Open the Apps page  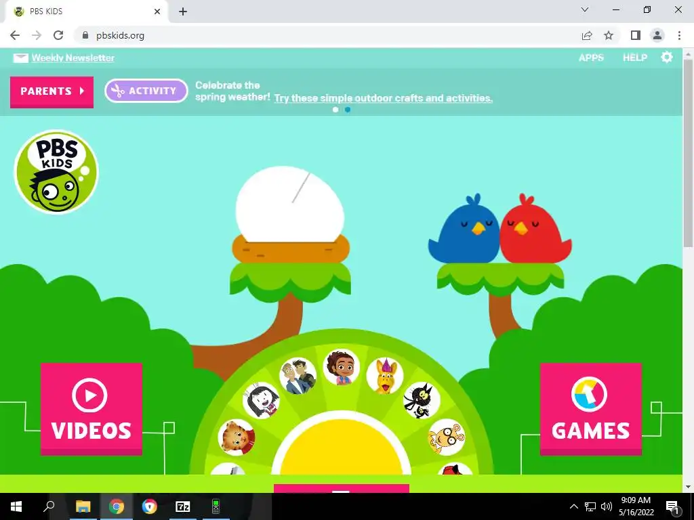point(591,58)
